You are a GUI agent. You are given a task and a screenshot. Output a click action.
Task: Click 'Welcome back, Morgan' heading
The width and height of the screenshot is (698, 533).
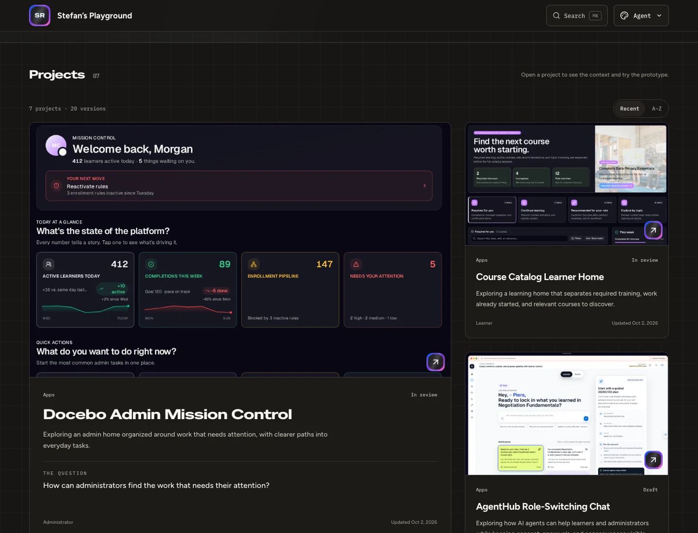[133, 149]
